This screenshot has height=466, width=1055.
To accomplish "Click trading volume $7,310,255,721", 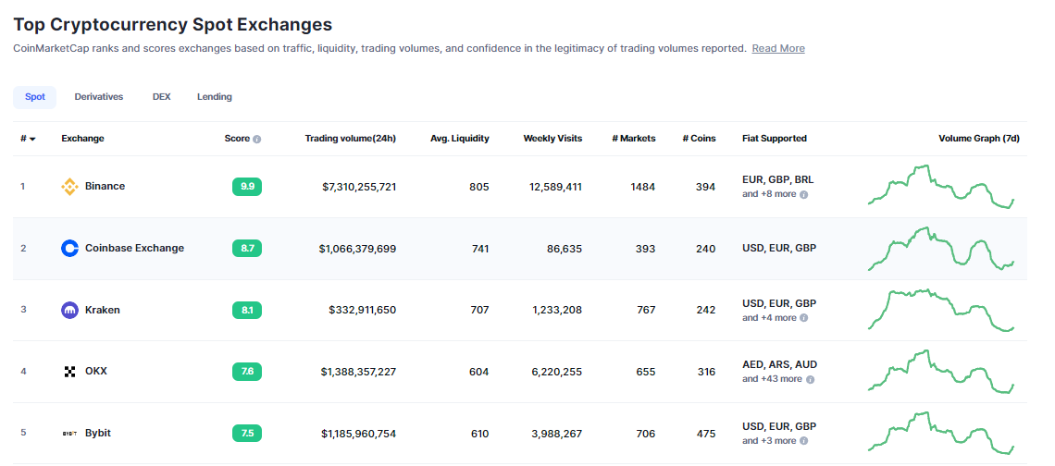I will [x=359, y=186].
